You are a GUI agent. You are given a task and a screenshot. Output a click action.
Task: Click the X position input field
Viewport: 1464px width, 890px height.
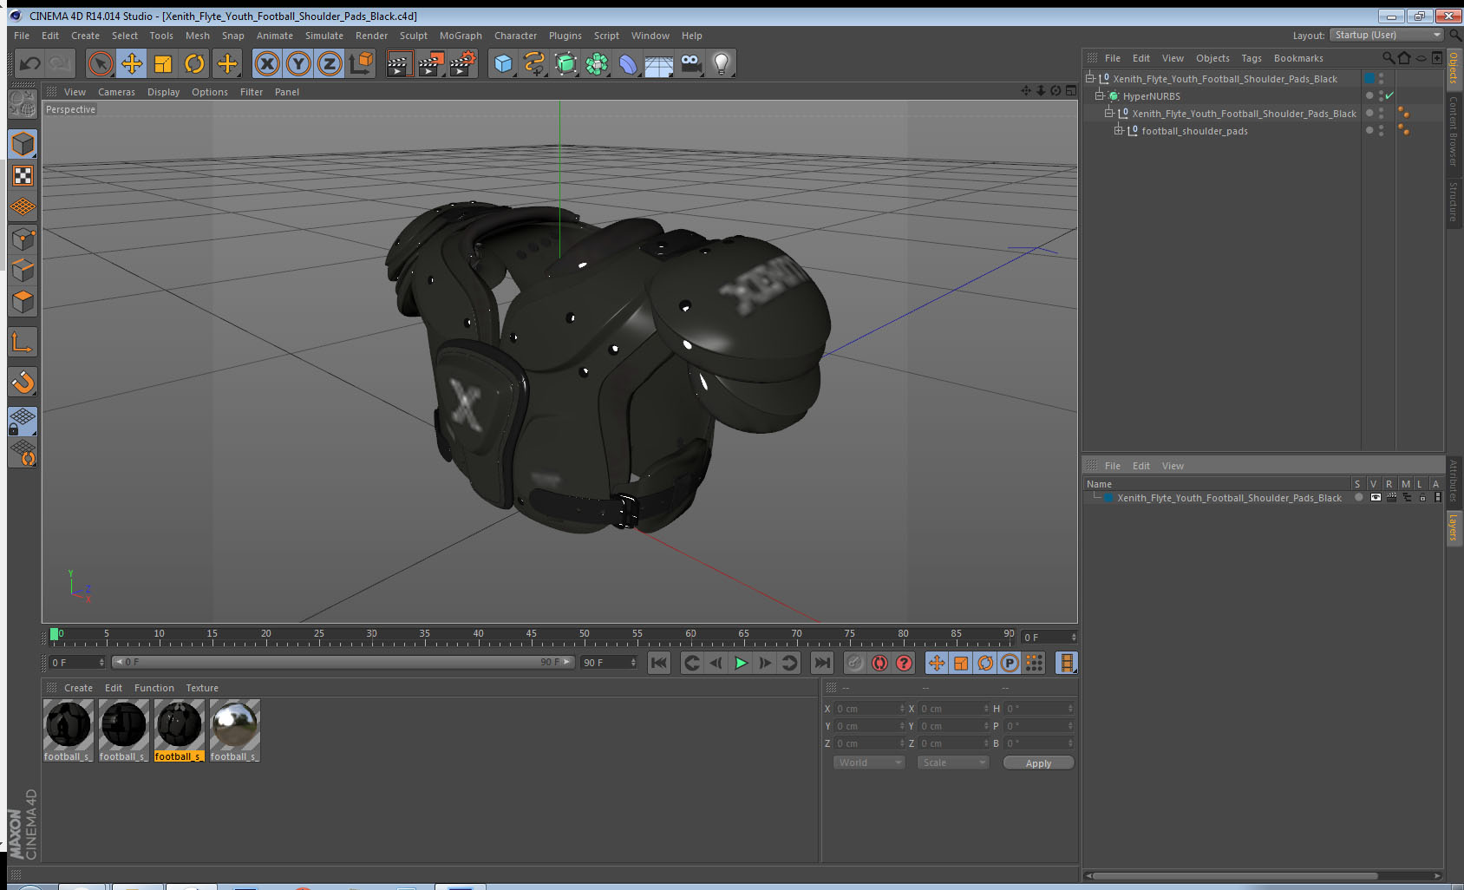870,709
